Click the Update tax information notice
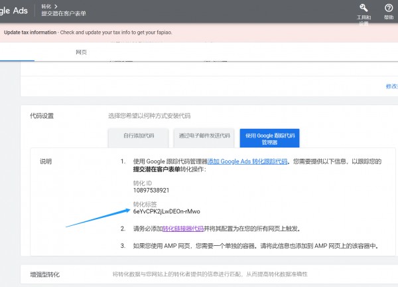 (88, 33)
